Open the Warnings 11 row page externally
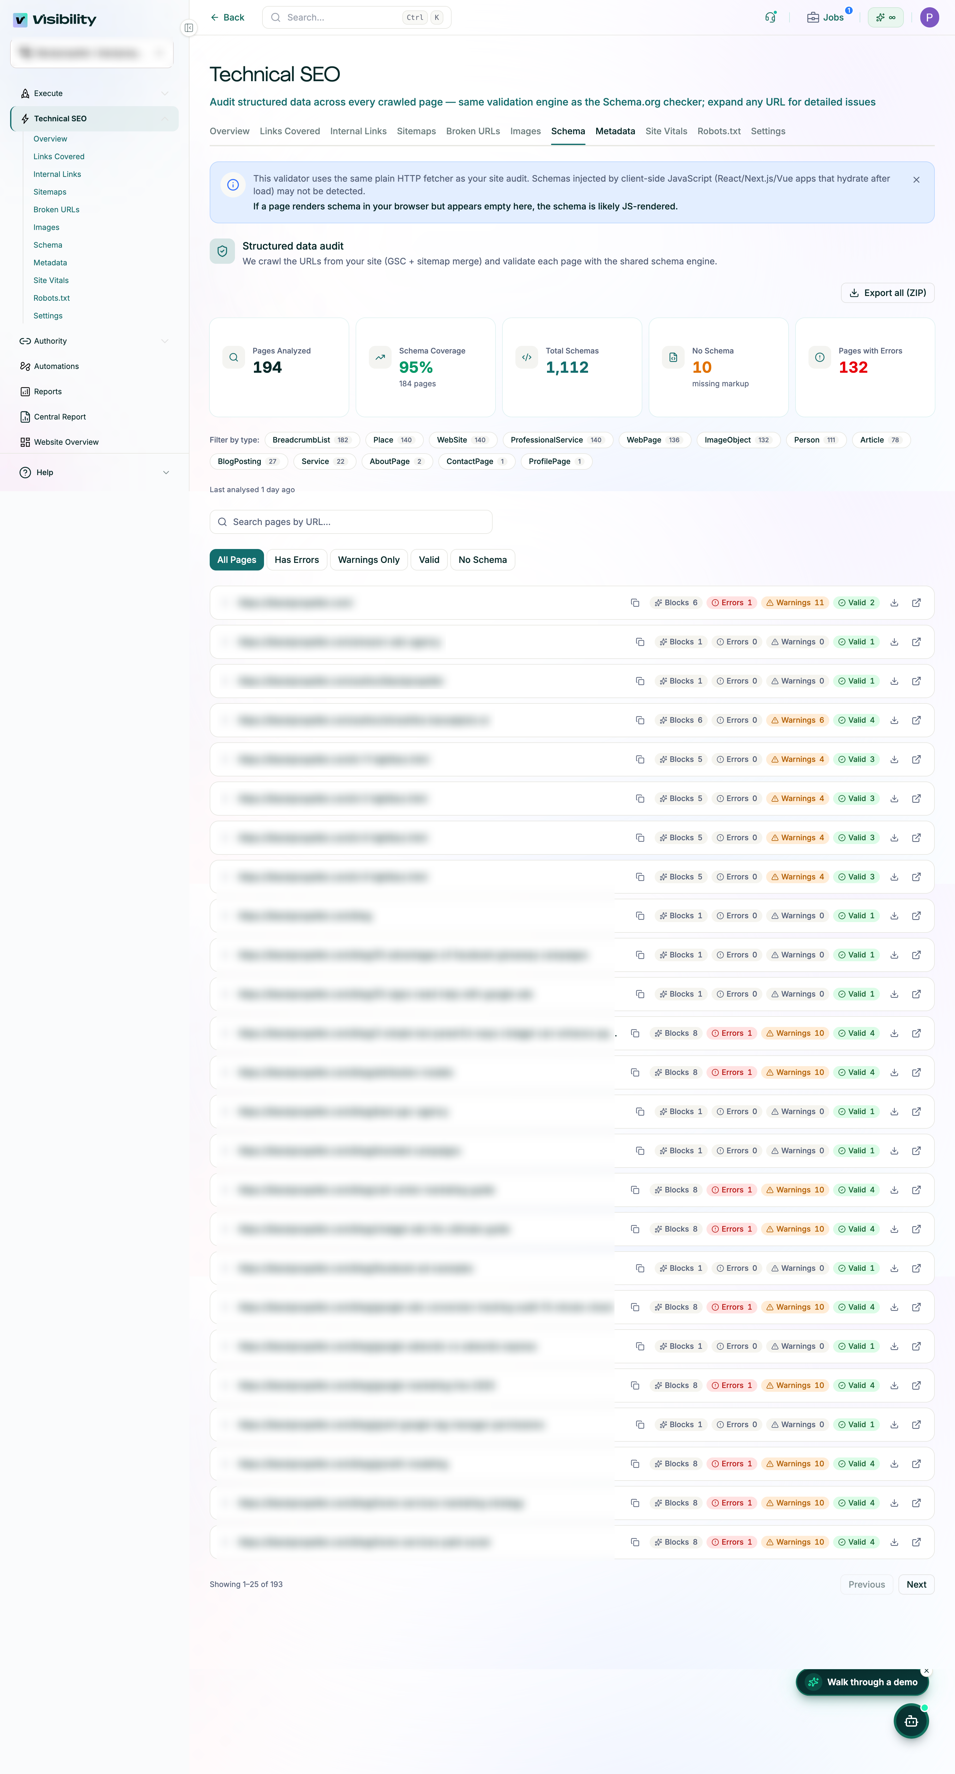Image resolution: width=955 pixels, height=1774 pixels. 916,603
